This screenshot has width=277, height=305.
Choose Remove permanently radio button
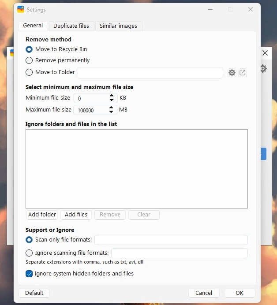(29, 60)
